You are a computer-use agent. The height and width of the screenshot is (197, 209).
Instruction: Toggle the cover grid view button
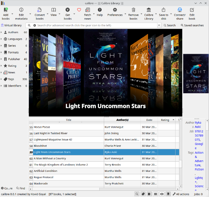(x=156, y=194)
